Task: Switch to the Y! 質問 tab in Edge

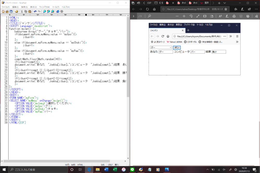Action: coord(205,3)
